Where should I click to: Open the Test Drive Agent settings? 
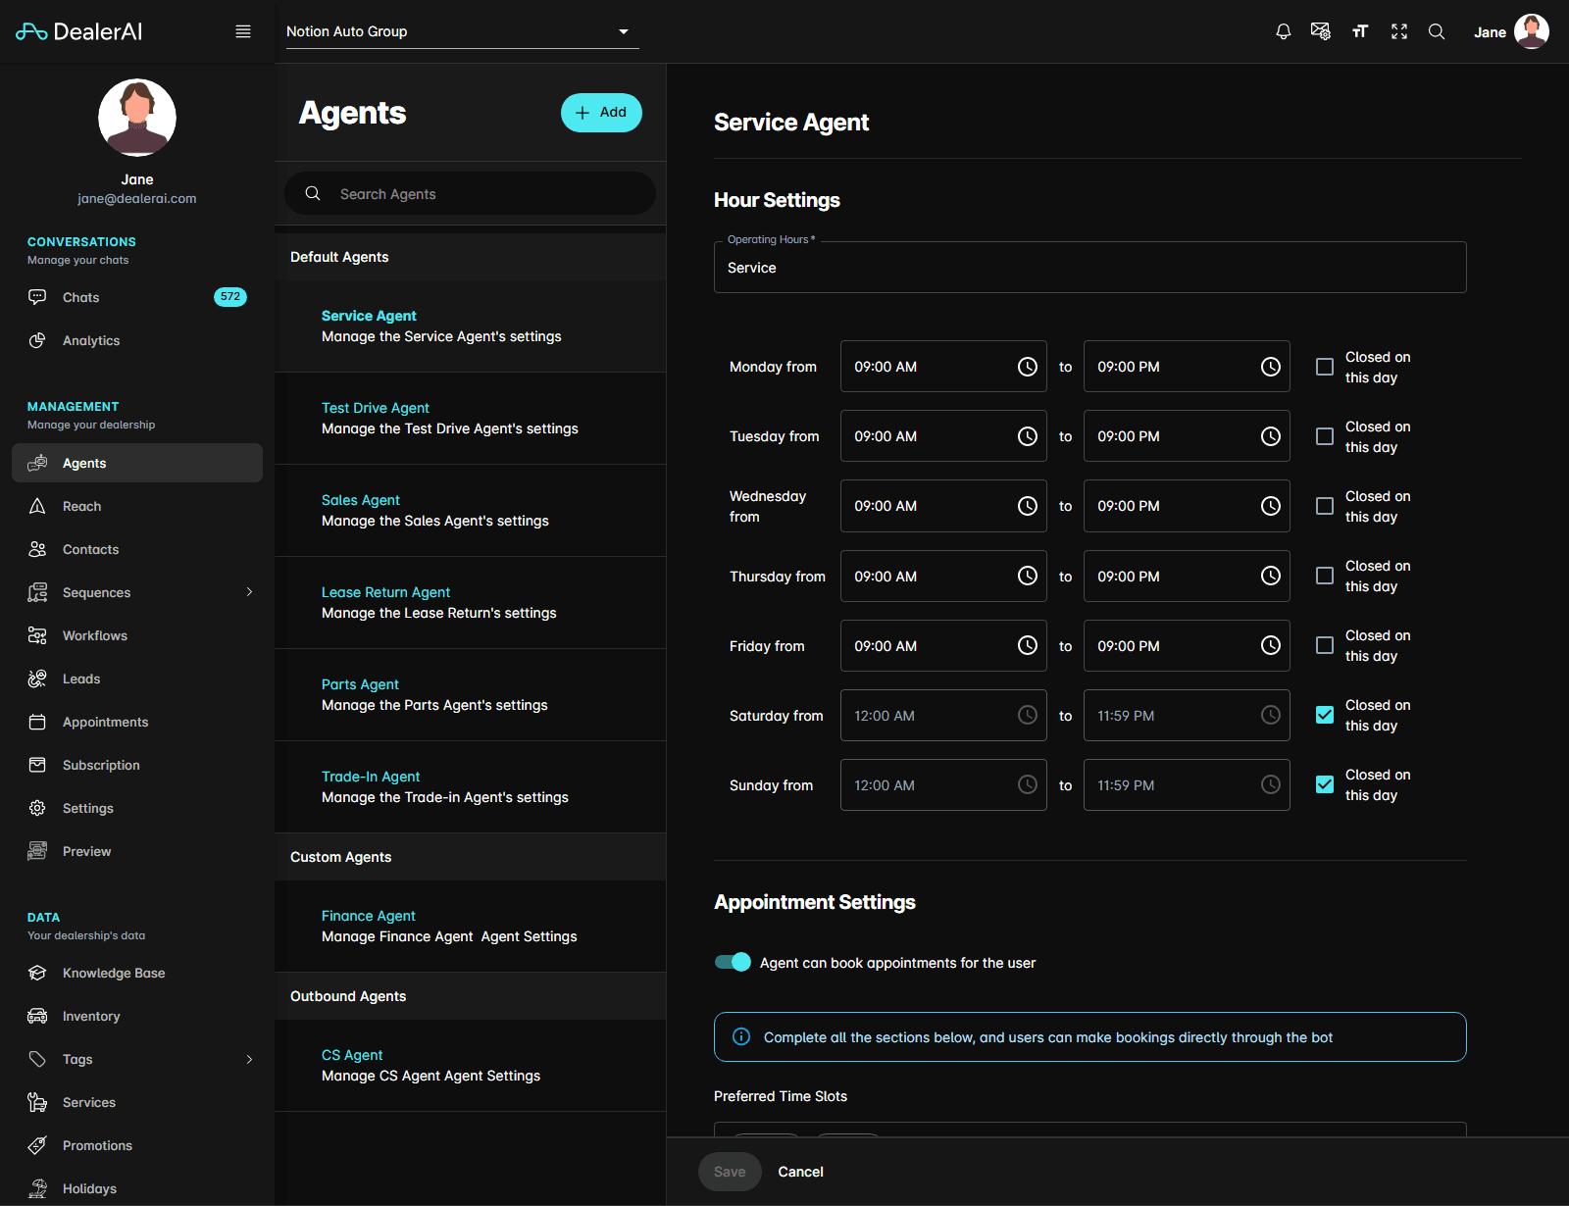point(471,419)
